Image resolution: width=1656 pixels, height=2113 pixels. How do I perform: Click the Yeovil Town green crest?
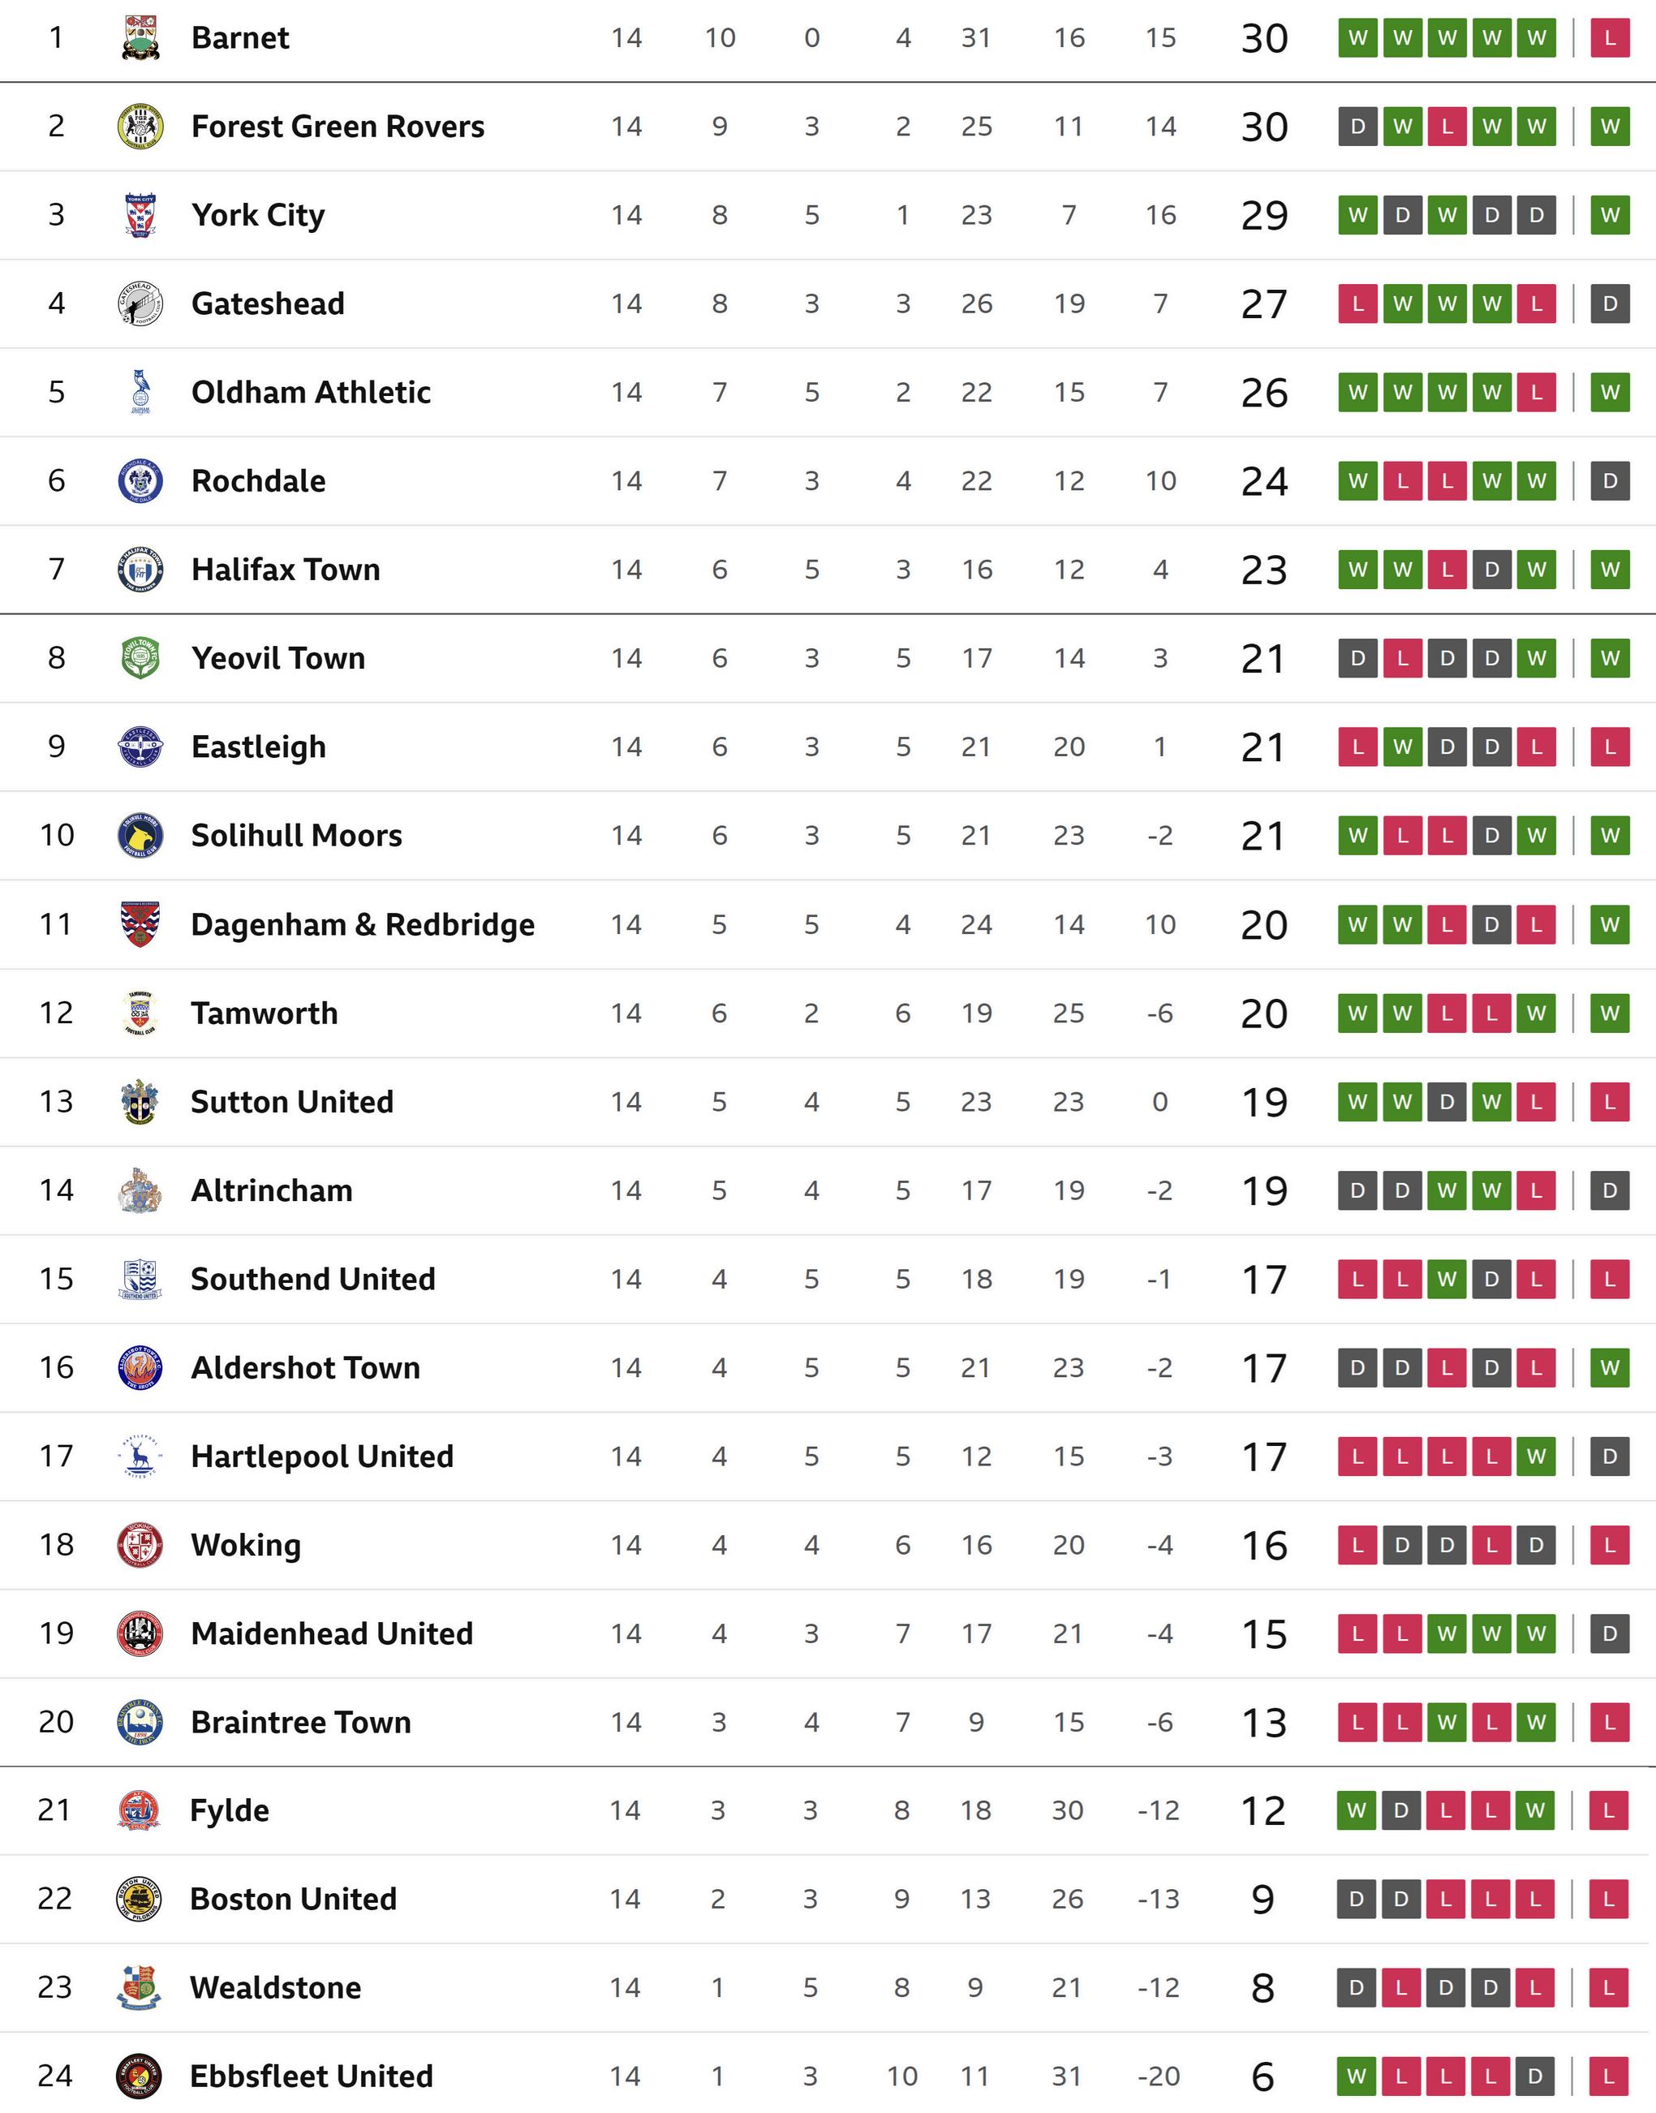140,658
